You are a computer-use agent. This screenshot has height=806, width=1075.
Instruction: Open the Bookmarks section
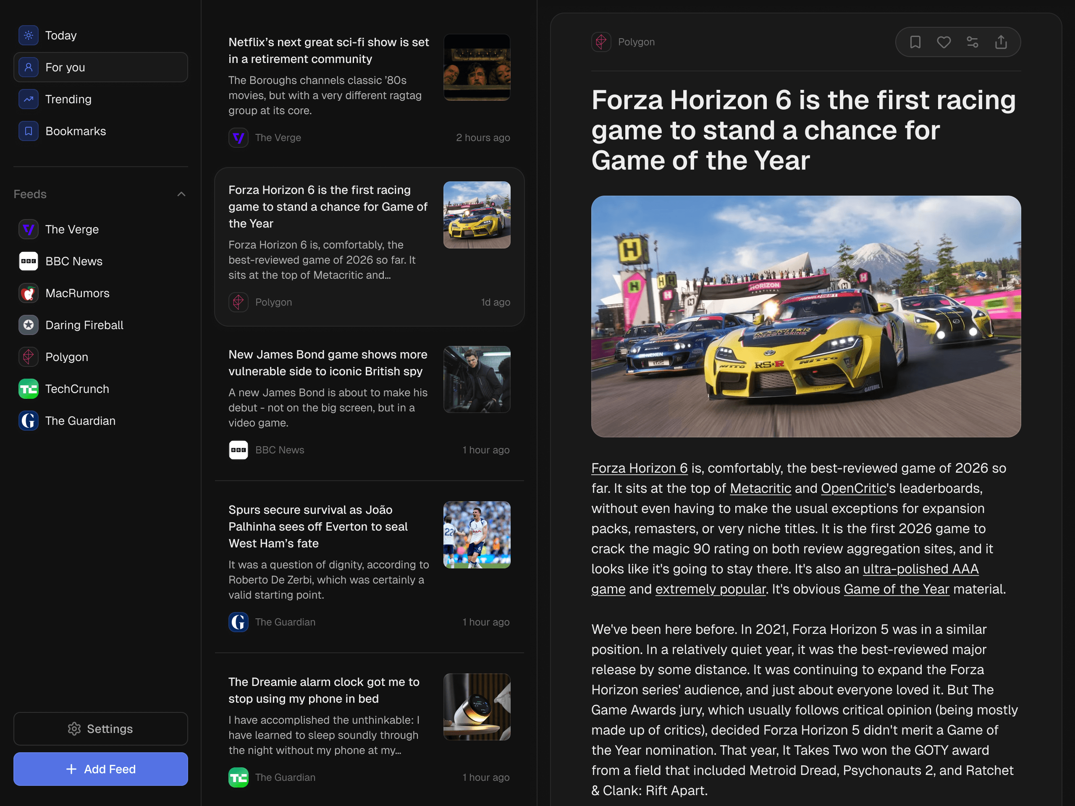[x=101, y=131]
